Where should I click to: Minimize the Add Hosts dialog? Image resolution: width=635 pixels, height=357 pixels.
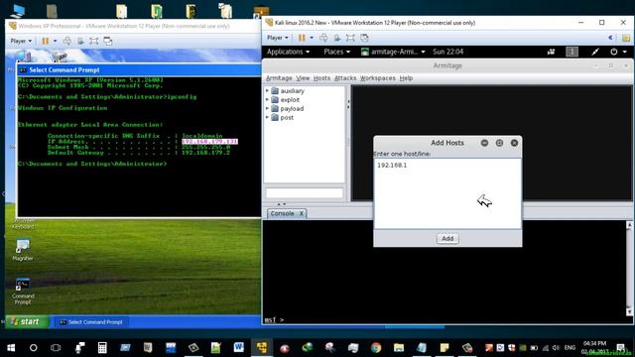(x=484, y=143)
